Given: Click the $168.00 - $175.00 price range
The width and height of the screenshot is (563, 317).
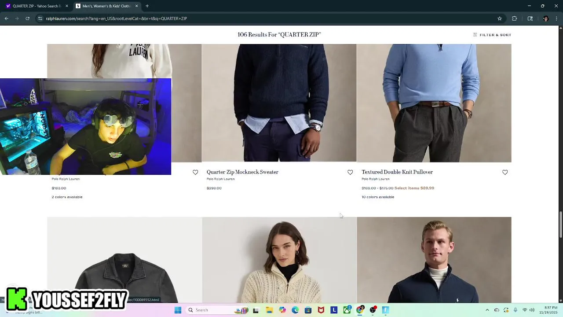Looking at the screenshot, I should [x=377, y=188].
